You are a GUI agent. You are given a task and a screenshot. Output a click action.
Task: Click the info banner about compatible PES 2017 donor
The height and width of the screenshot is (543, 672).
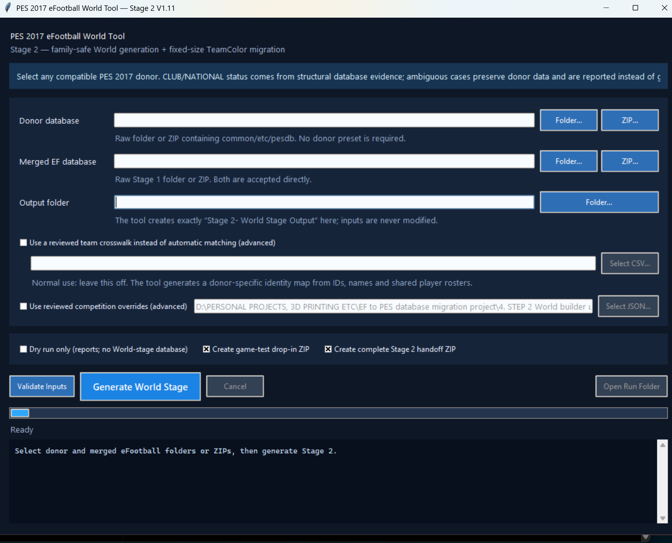(338, 76)
